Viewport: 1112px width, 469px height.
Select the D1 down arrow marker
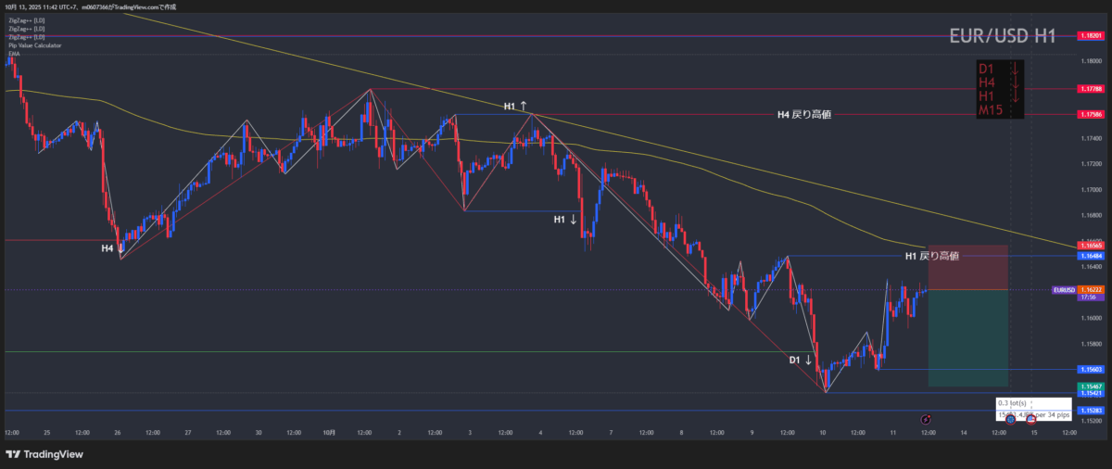coord(800,359)
